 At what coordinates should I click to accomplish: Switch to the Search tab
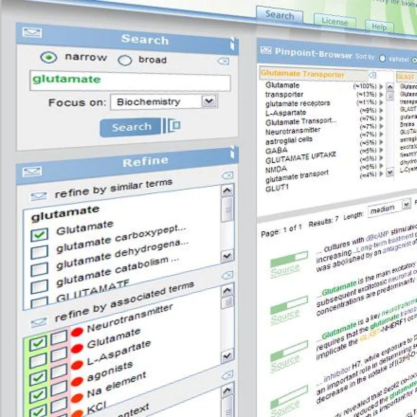(279, 15)
